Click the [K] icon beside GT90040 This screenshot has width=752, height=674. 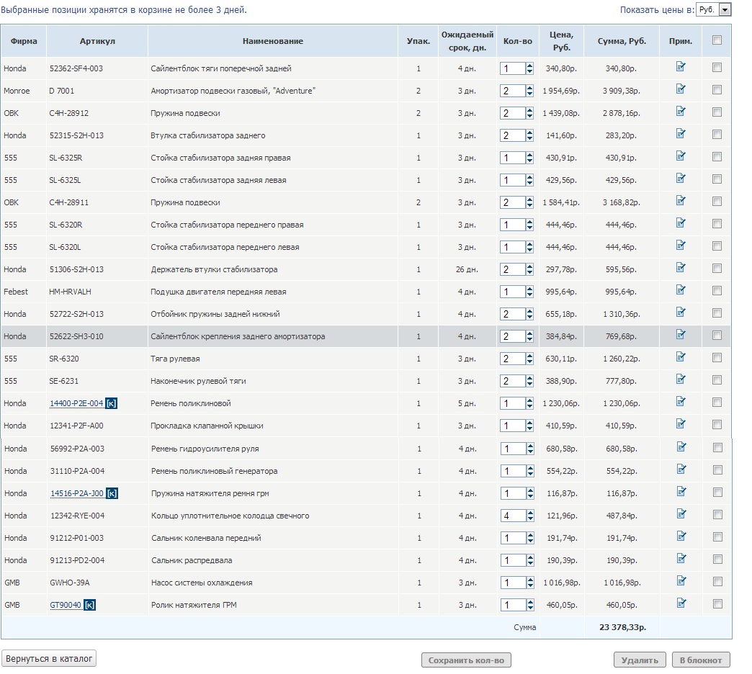[x=89, y=605]
